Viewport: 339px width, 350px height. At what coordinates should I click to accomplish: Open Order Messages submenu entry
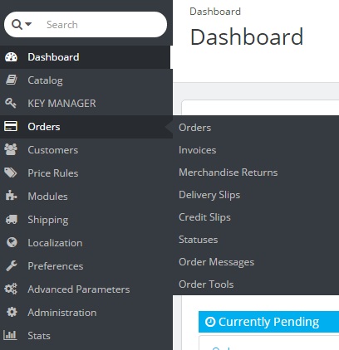coord(217,262)
